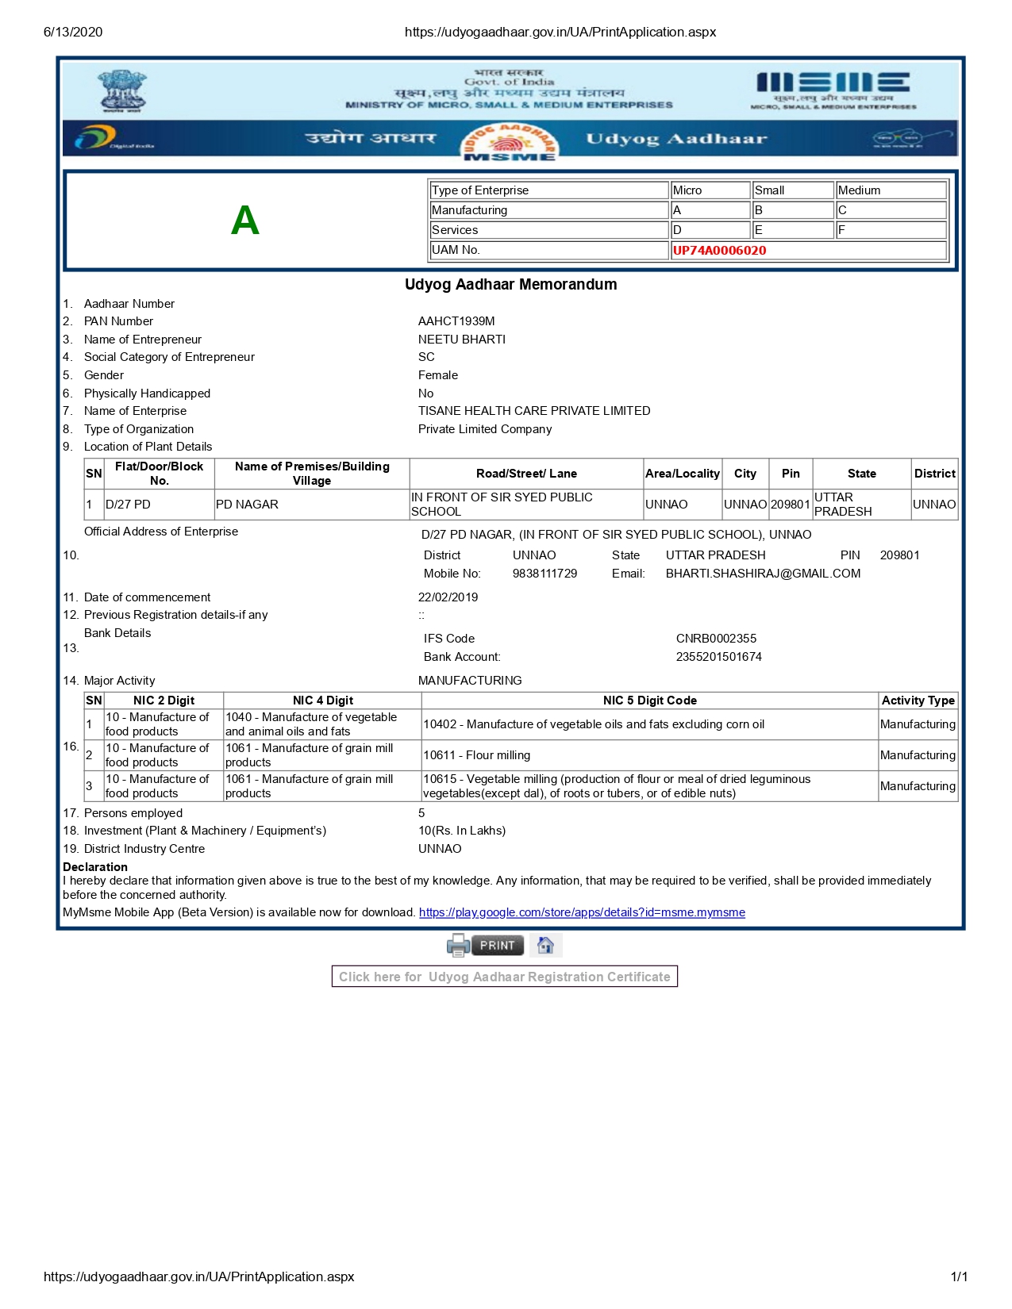Click the Micro column header cell
This screenshot has width=1012, height=1309.
point(710,190)
